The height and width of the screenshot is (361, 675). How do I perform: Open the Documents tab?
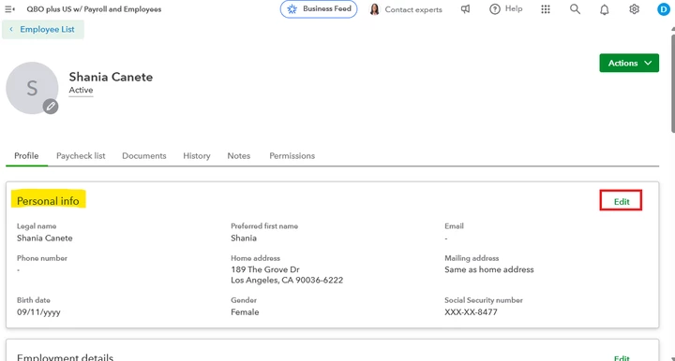(144, 156)
